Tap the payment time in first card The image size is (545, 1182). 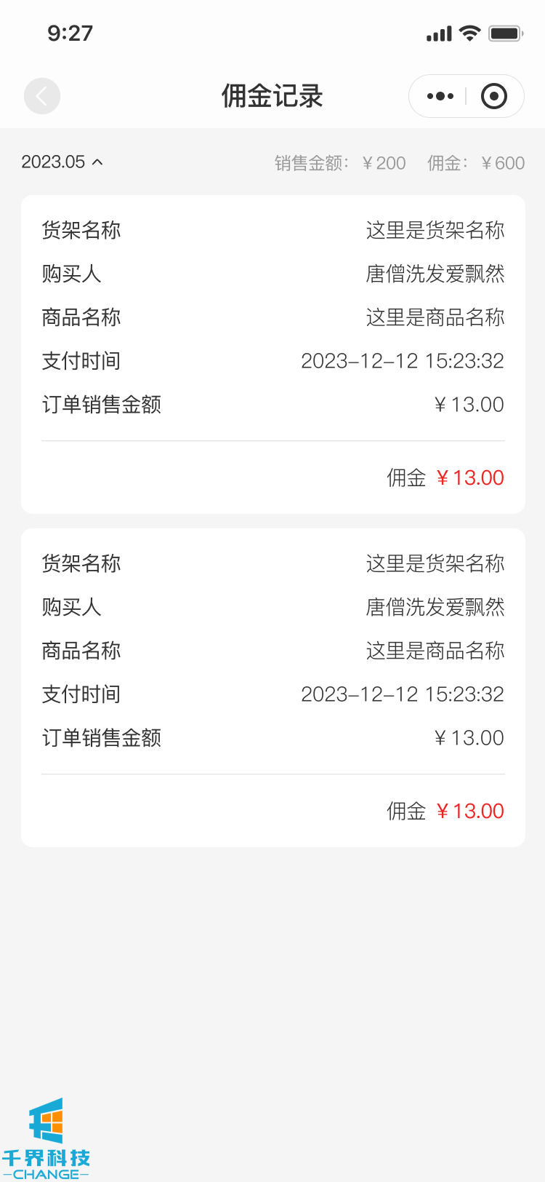(x=403, y=361)
